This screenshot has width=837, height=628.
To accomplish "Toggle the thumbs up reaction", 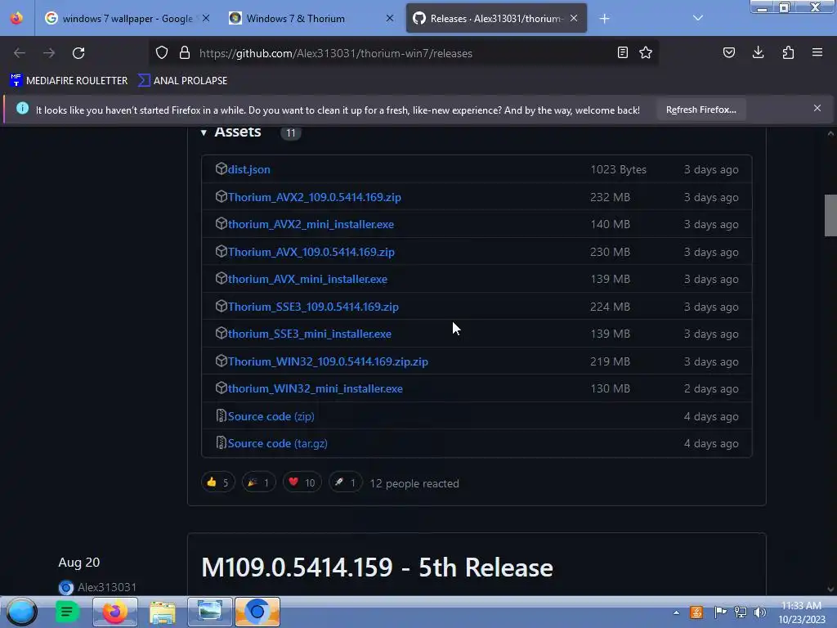I will 217,482.
